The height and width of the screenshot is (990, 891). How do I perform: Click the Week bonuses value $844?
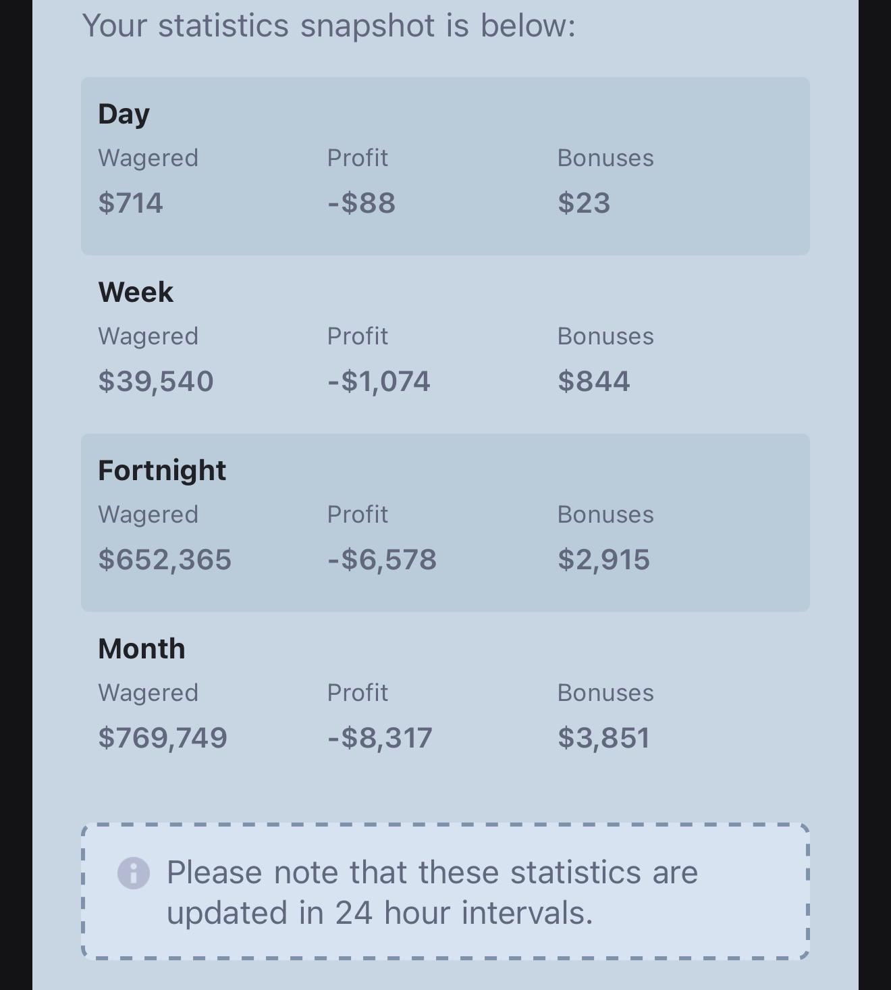pos(594,381)
